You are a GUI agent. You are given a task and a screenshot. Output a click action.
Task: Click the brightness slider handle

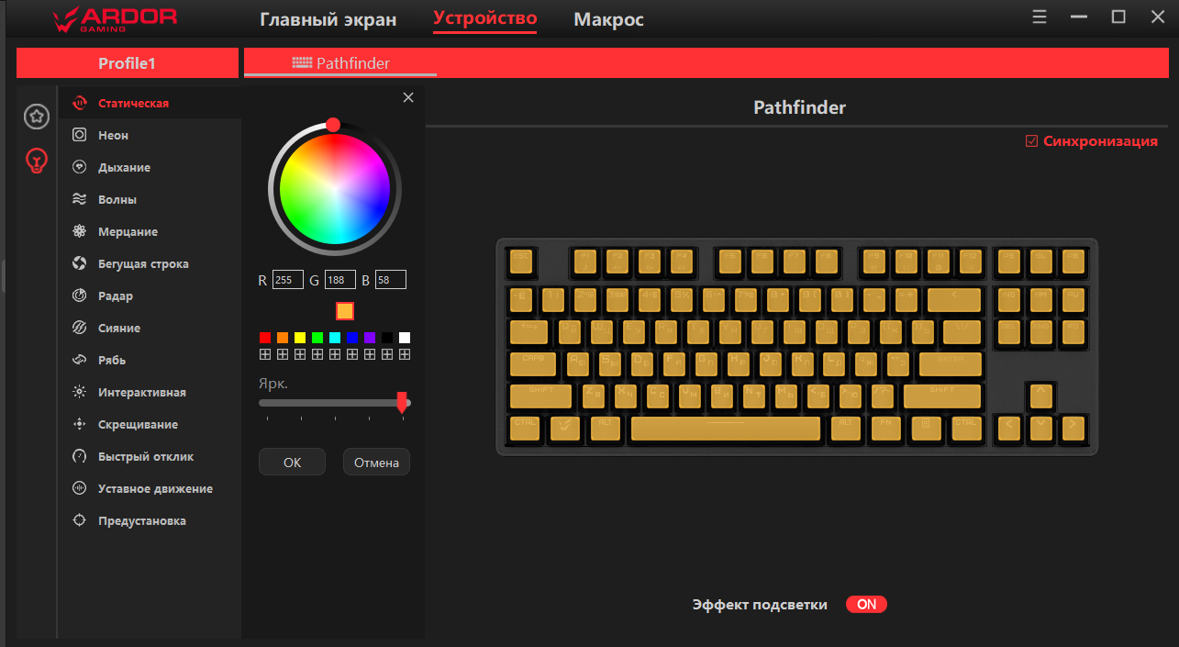pyautogui.click(x=401, y=402)
